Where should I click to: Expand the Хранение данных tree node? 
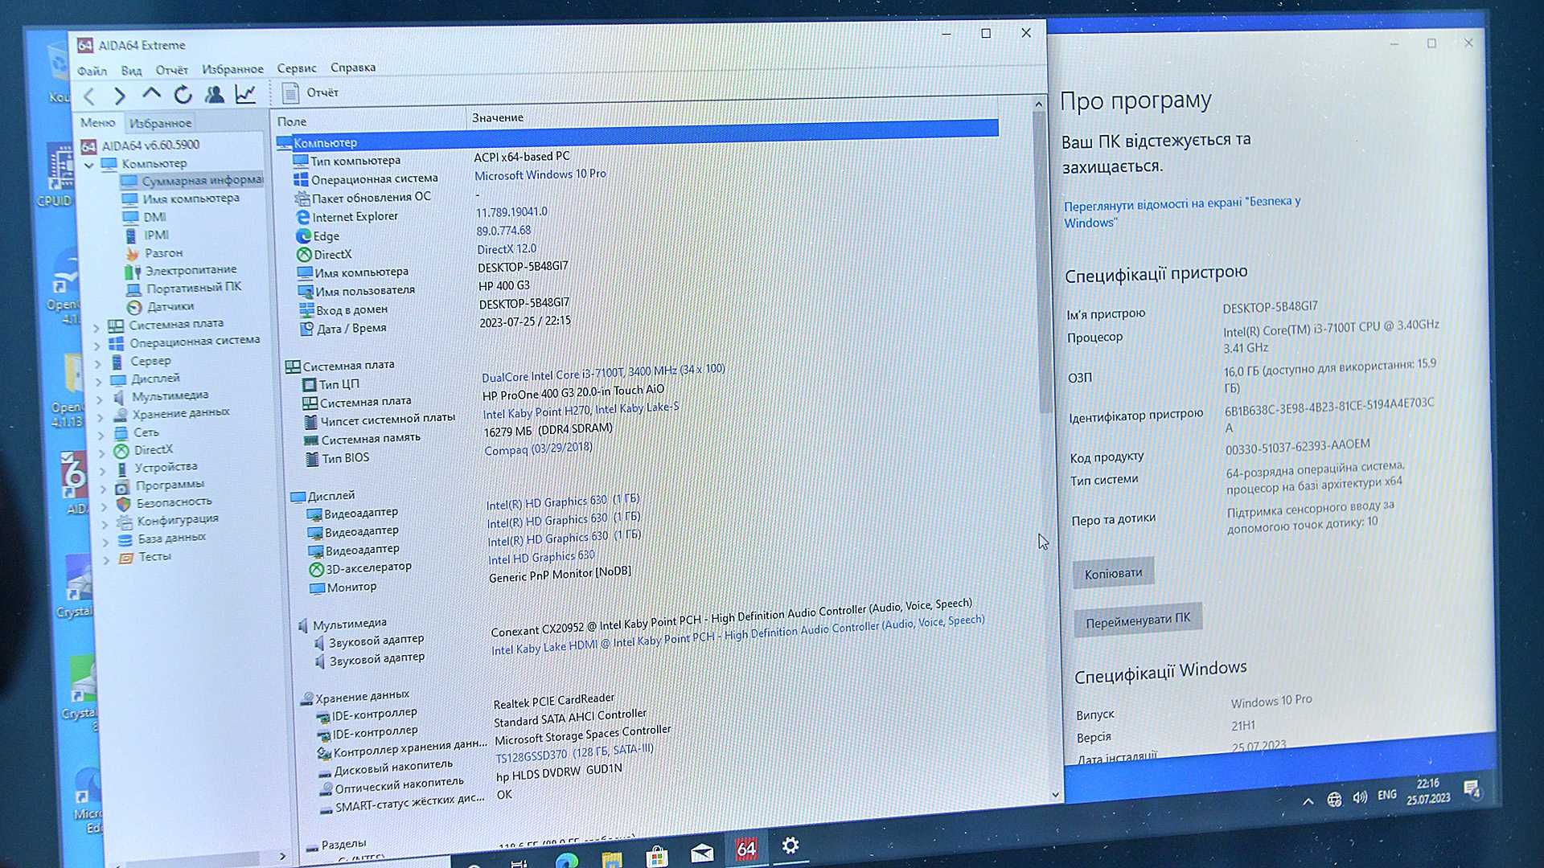tap(101, 417)
